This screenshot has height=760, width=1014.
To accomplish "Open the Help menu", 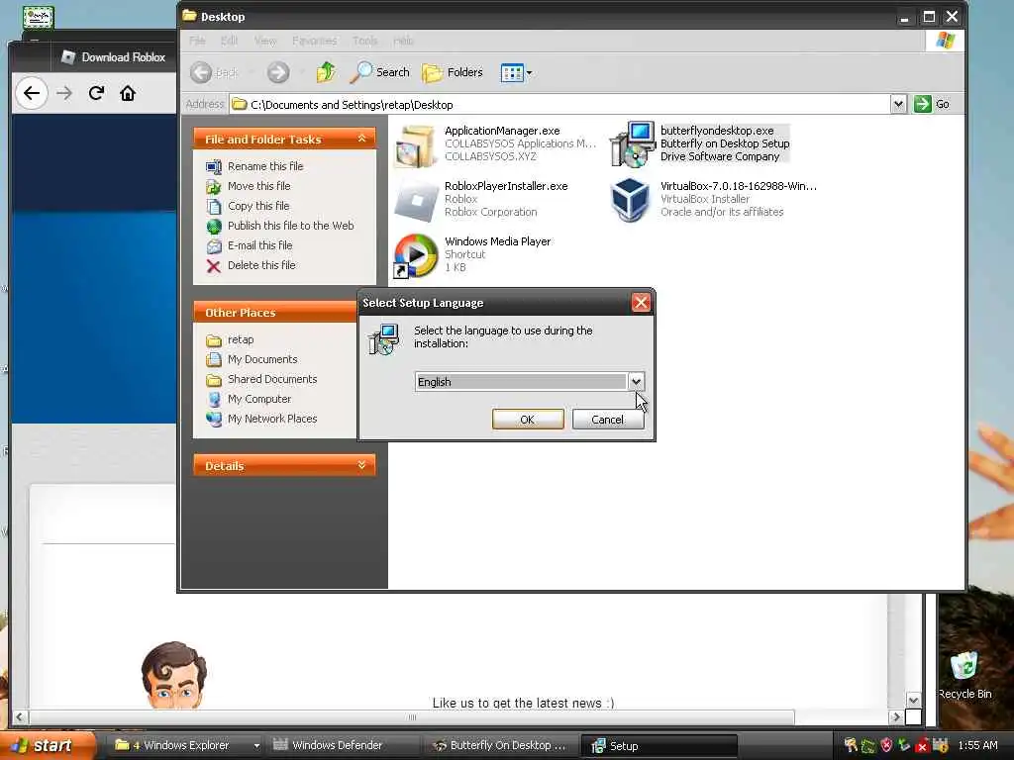I will coord(403,41).
